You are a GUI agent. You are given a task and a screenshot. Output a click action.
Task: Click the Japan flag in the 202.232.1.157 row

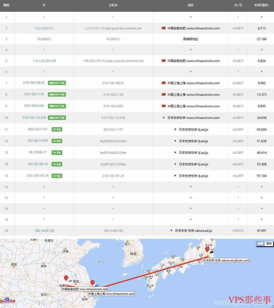click(x=175, y=129)
